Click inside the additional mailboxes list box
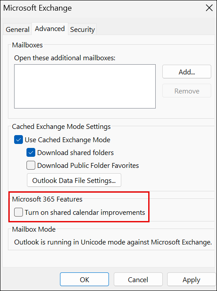 click(85, 86)
